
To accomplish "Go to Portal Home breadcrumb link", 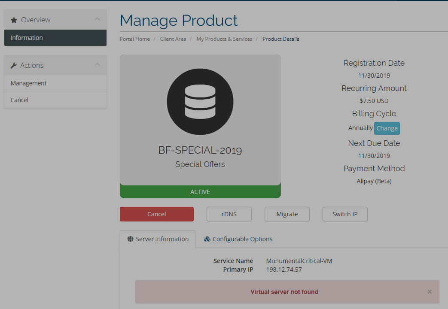I will click(x=135, y=39).
